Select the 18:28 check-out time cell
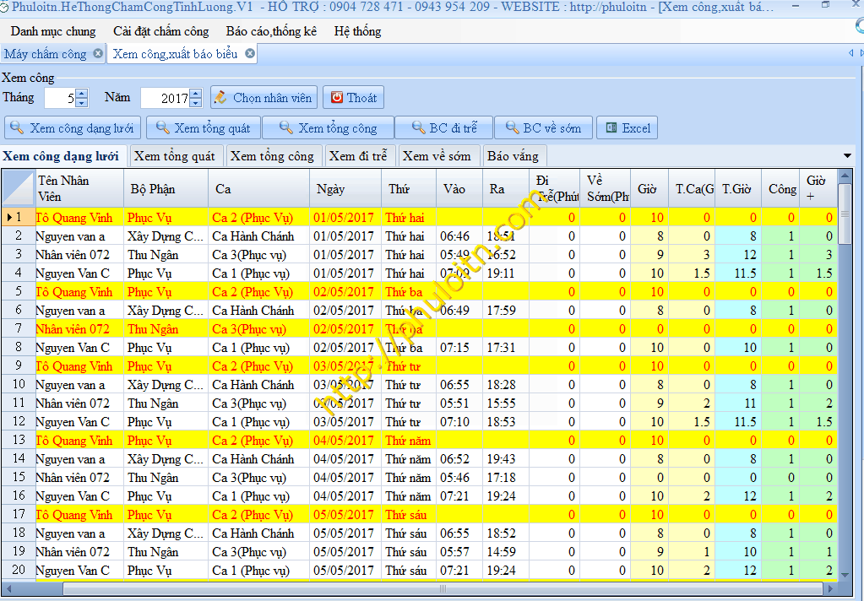 pyautogui.click(x=505, y=385)
